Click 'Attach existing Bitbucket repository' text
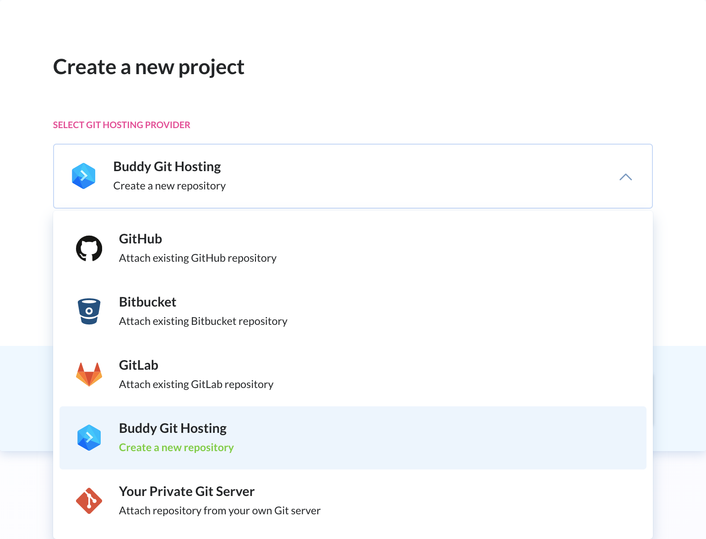This screenshot has width=706, height=539. pos(203,321)
